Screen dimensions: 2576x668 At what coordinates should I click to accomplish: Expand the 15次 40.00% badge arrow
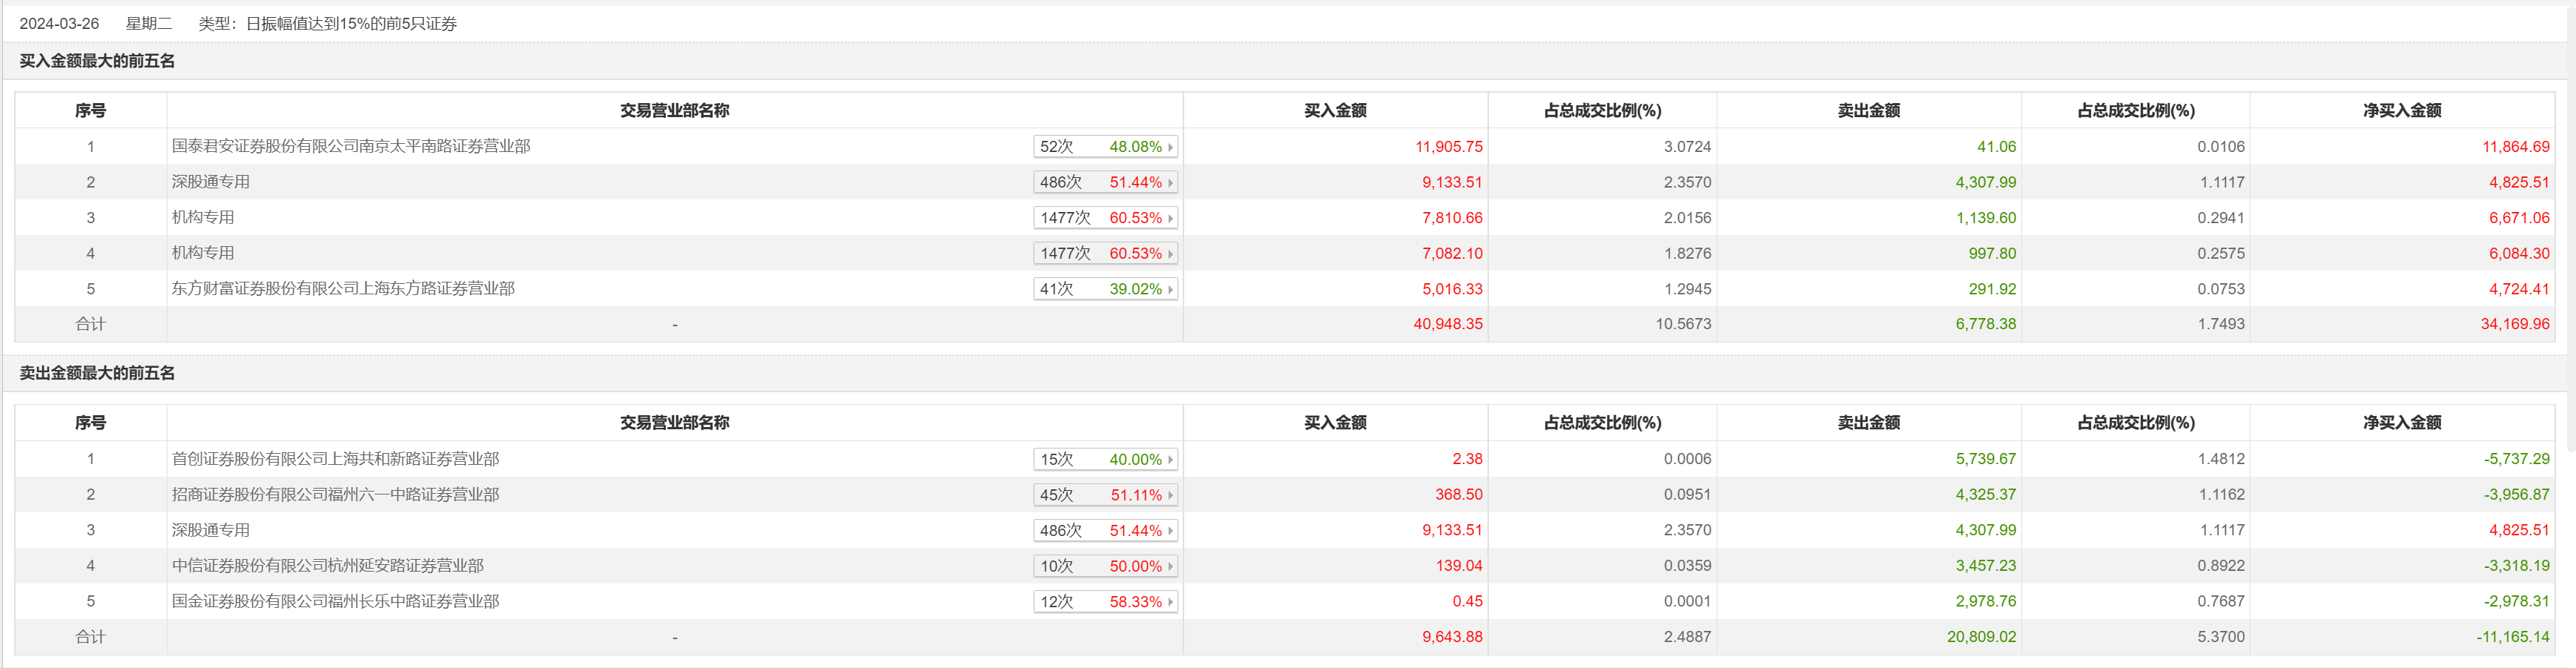tap(1170, 460)
